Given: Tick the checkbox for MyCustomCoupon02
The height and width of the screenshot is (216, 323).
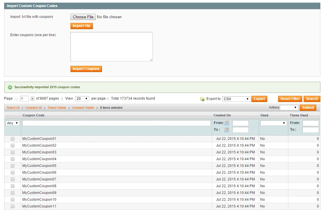Looking at the screenshot, I should (x=13, y=145).
